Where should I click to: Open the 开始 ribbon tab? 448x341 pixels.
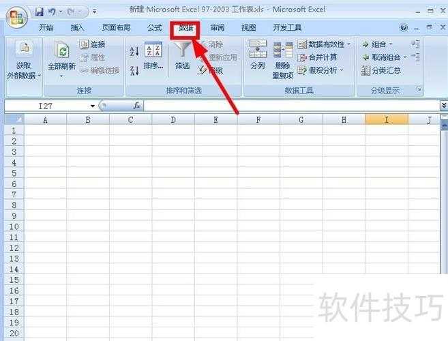coord(46,27)
